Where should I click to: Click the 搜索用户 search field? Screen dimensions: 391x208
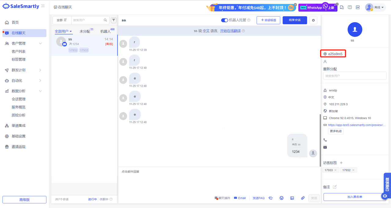[88, 20]
